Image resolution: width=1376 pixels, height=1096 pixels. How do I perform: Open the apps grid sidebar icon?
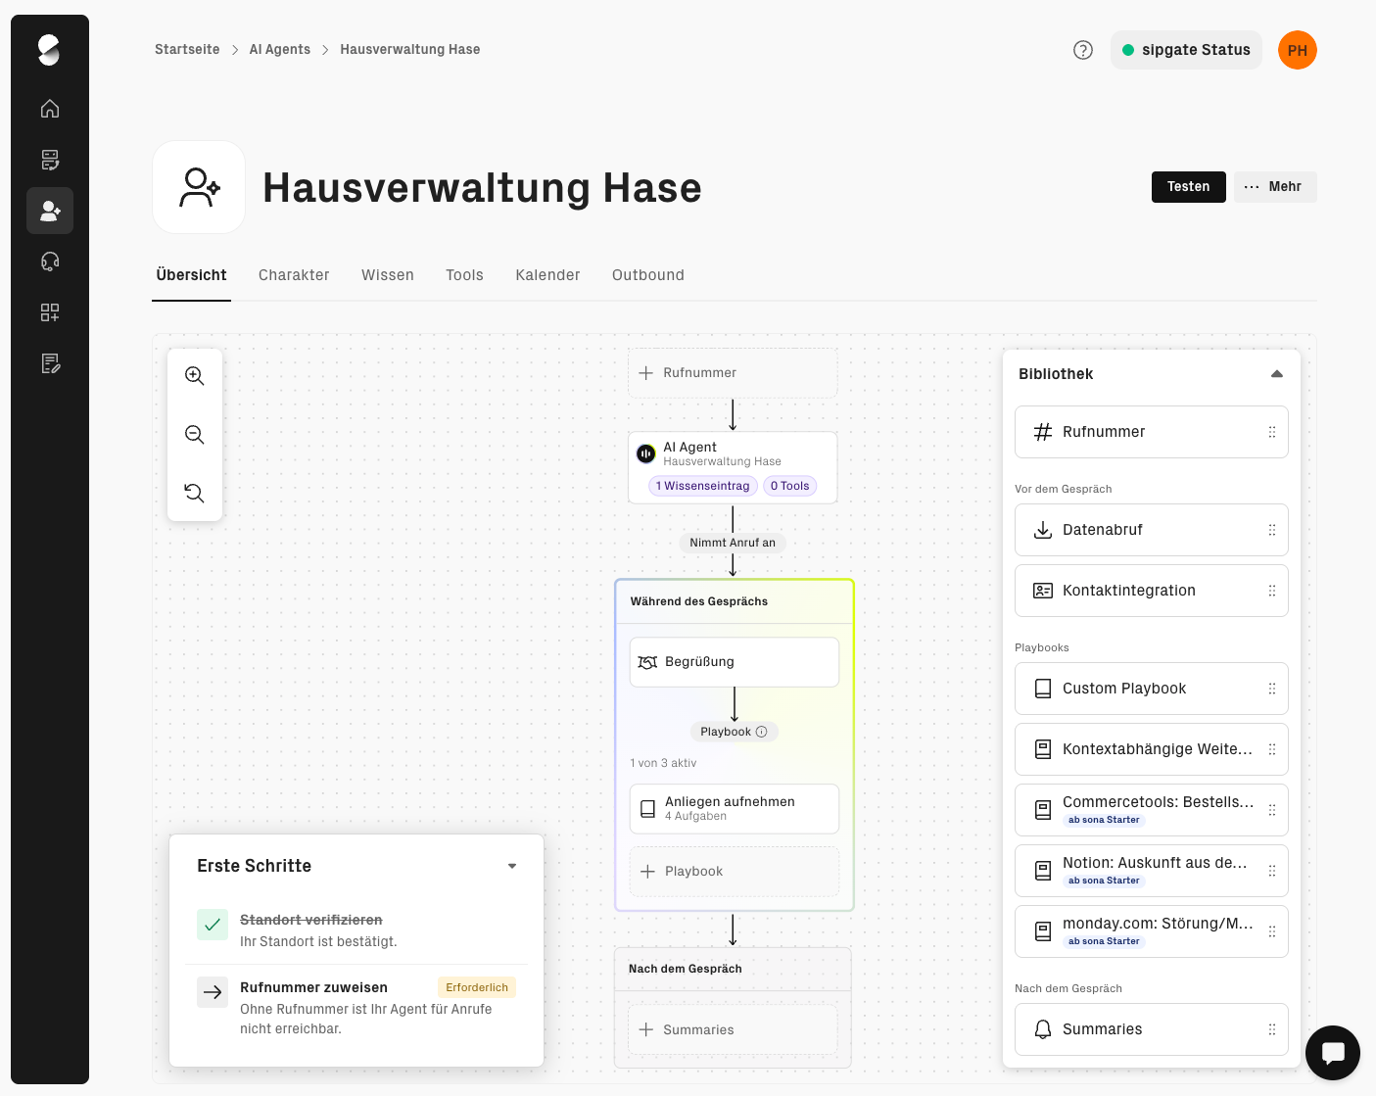pos(50,312)
